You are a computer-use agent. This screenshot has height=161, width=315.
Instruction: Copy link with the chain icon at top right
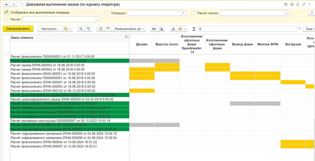tap(304, 4)
